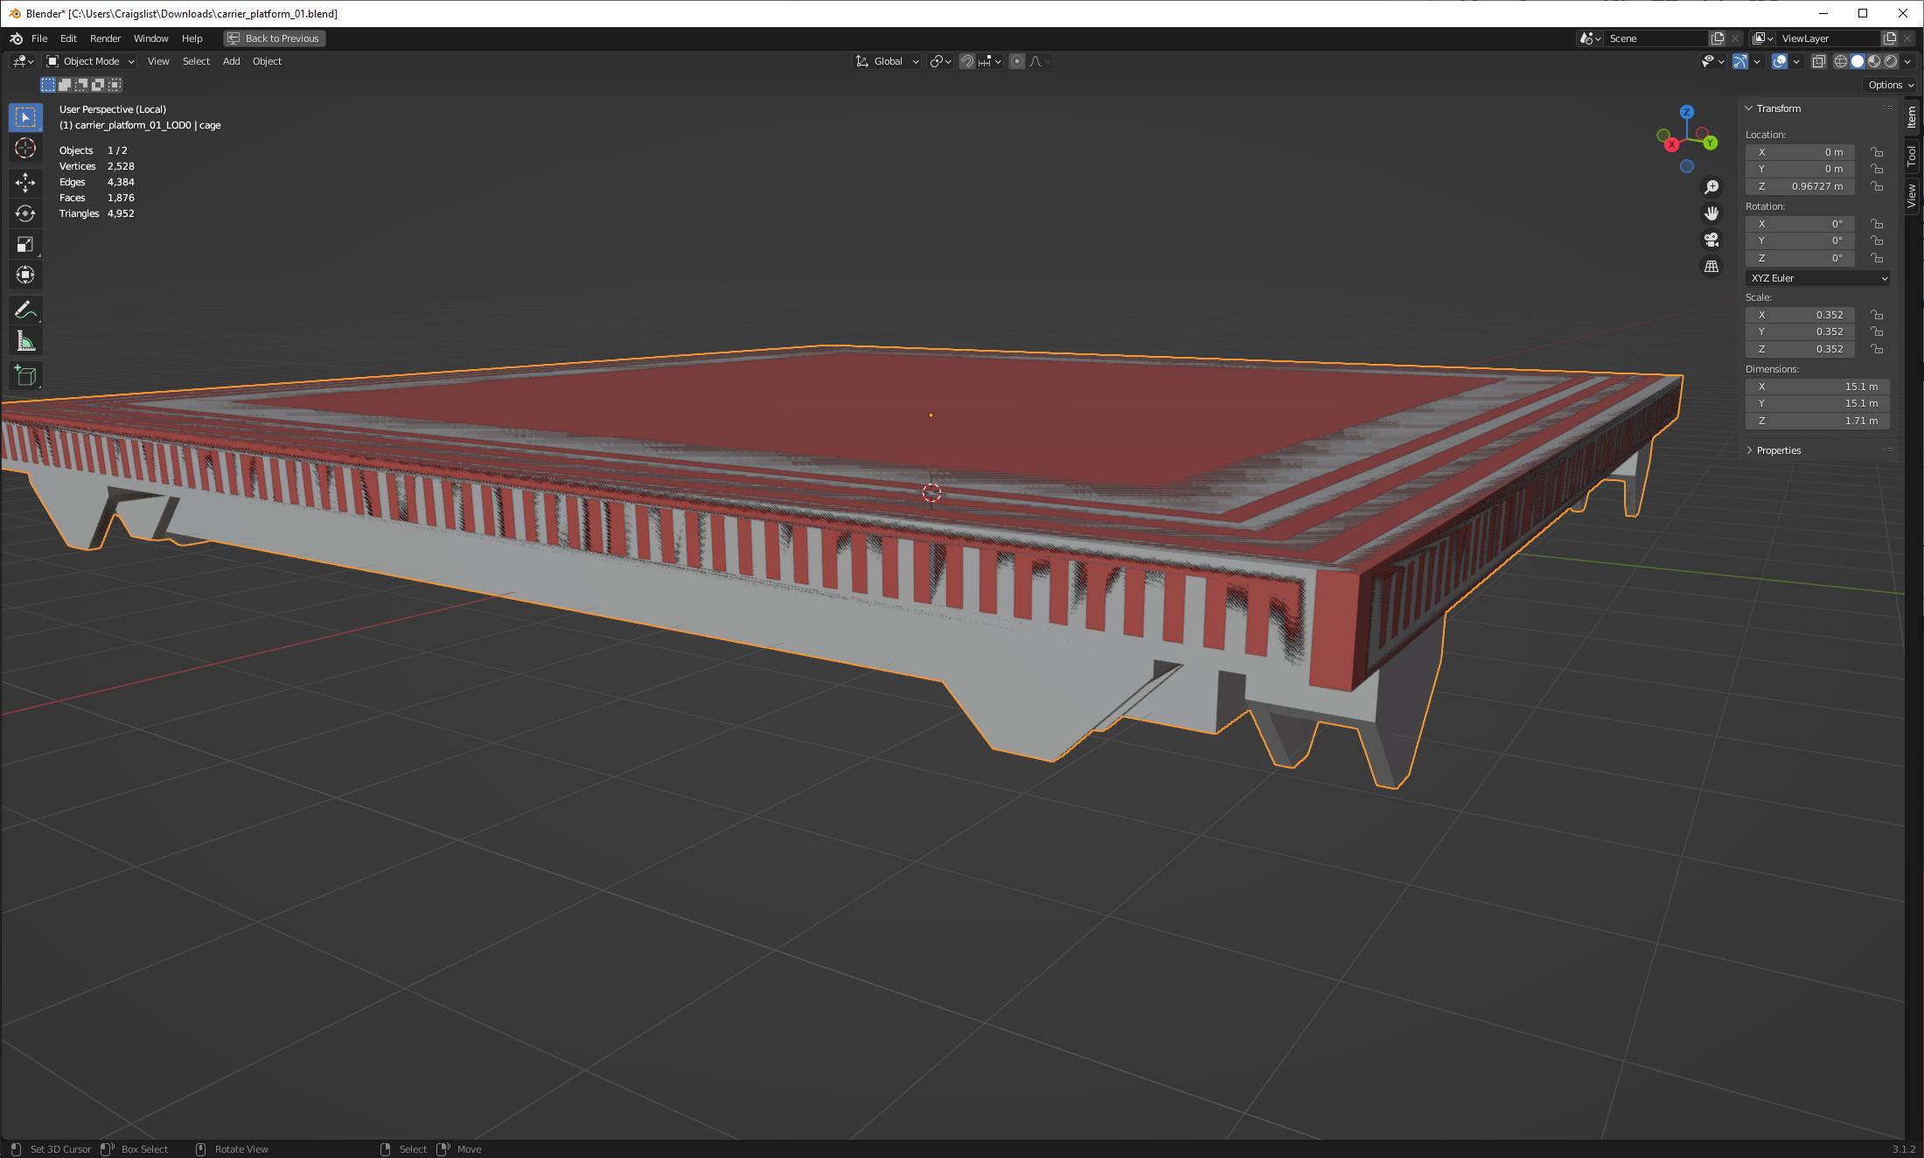
Task: Select the Transform tool icon
Action: [x=24, y=275]
